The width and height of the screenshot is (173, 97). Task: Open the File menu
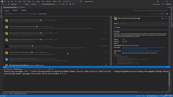tap(5, 1)
